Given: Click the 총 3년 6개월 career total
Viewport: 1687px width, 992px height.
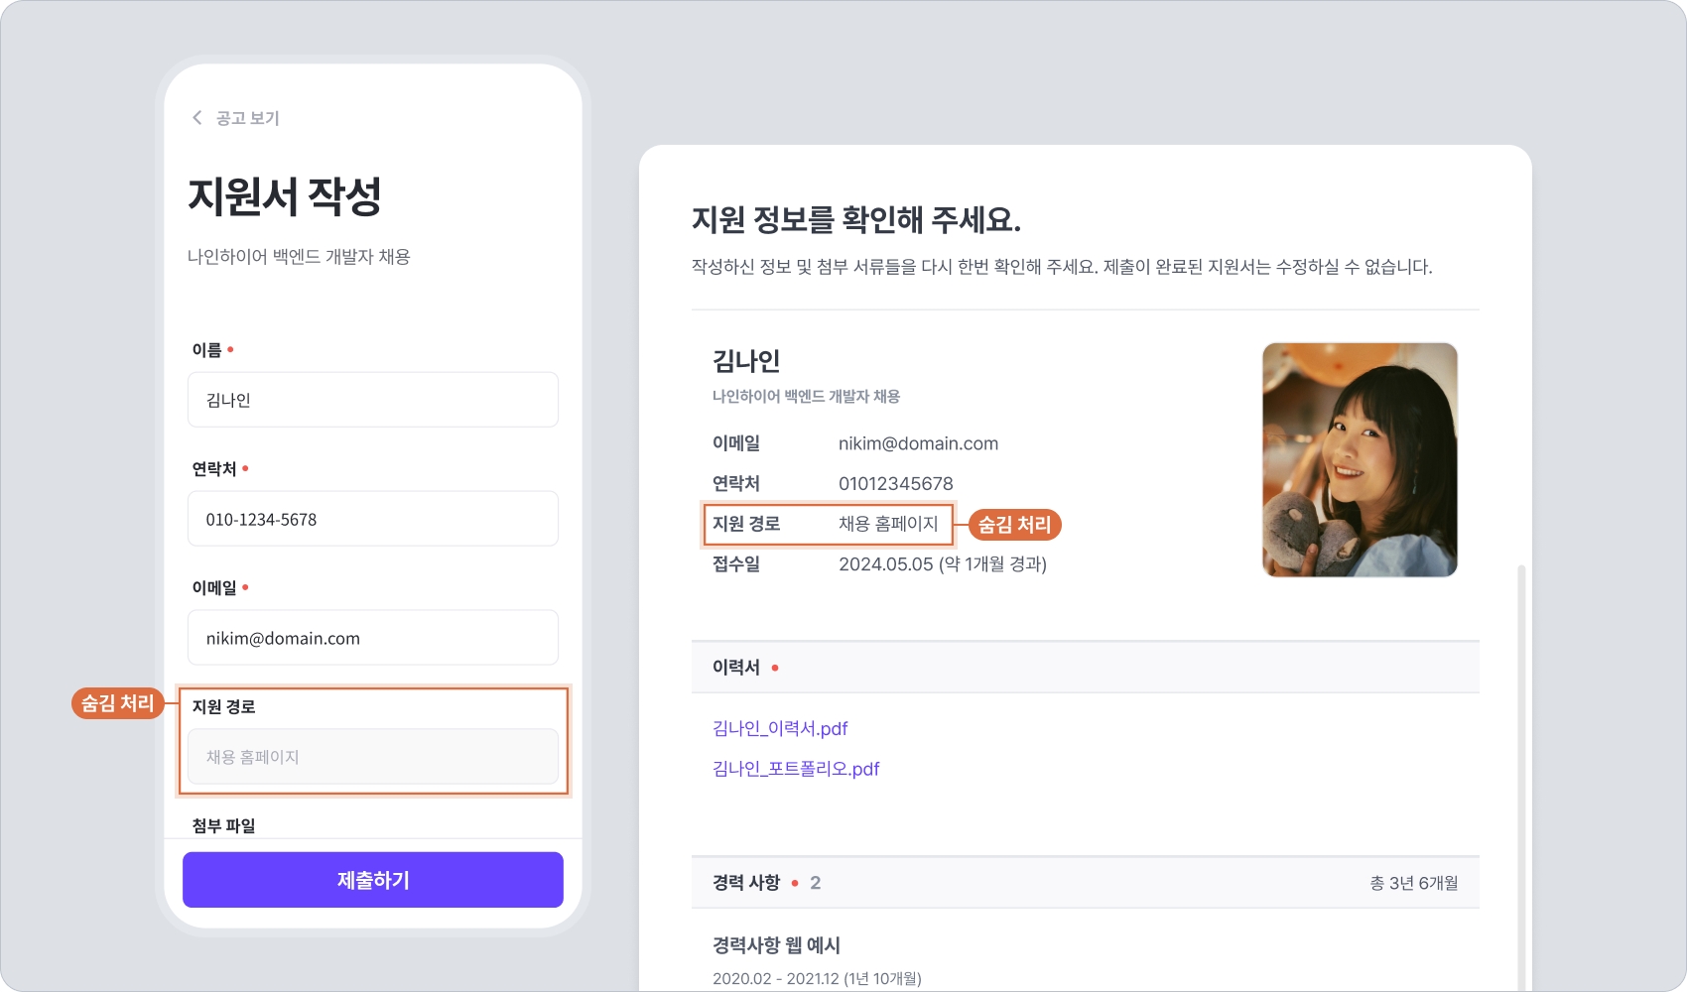Looking at the screenshot, I should pyautogui.click(x=1413, y=883).
